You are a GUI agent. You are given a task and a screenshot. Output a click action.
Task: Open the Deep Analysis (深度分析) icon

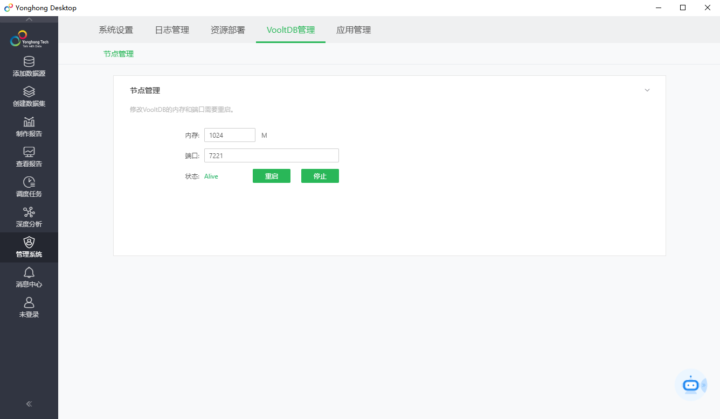tap(29, 212)
